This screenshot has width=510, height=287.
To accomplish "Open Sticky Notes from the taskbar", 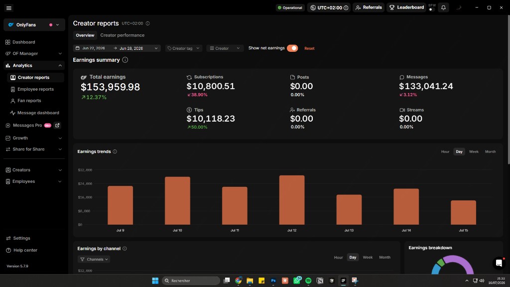I will pos(261,281).
